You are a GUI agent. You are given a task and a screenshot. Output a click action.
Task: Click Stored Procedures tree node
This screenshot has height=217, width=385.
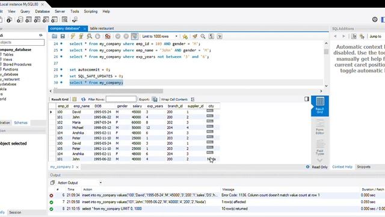click(x=17, y=64)
